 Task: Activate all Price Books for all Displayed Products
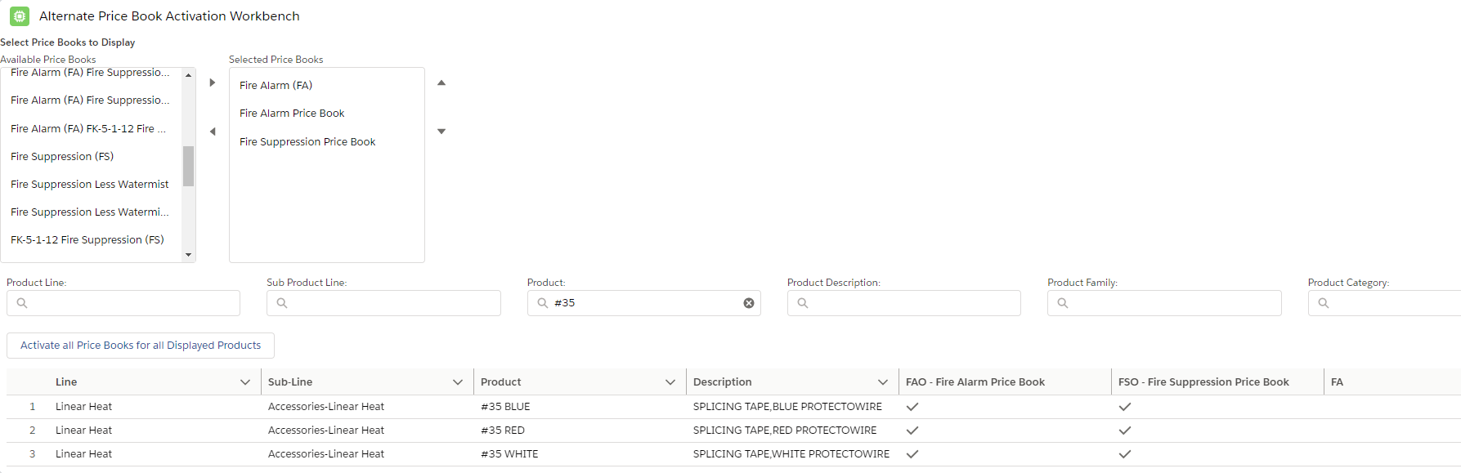click(x=141, y=346)
